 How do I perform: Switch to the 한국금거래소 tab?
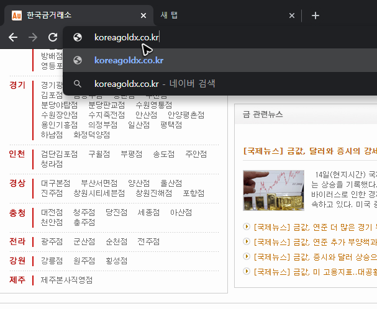(x=78, y=16)
